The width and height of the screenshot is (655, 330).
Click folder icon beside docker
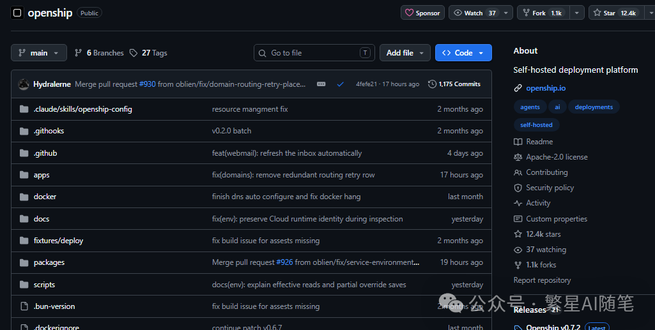click(x=24, y=197)
